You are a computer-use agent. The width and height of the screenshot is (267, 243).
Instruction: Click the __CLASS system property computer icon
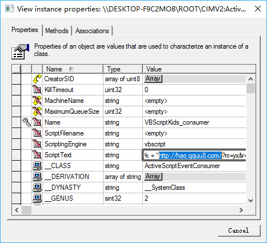[37, 166]
